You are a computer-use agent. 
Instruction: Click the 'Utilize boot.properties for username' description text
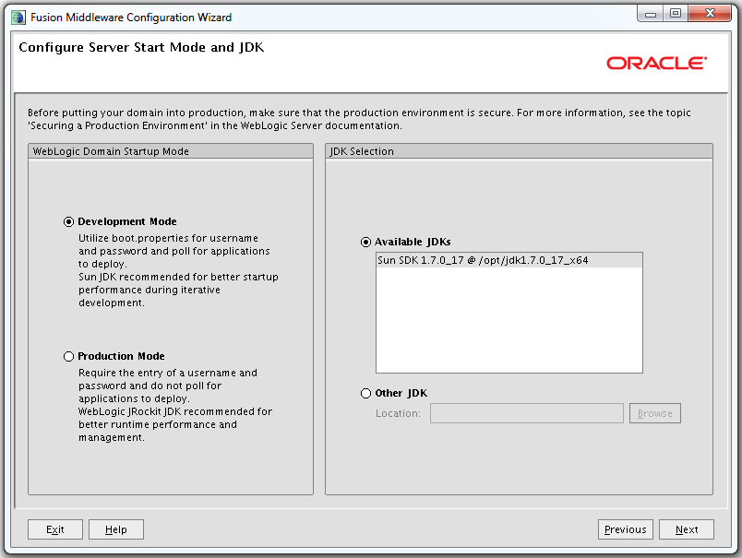coord(169,238)
